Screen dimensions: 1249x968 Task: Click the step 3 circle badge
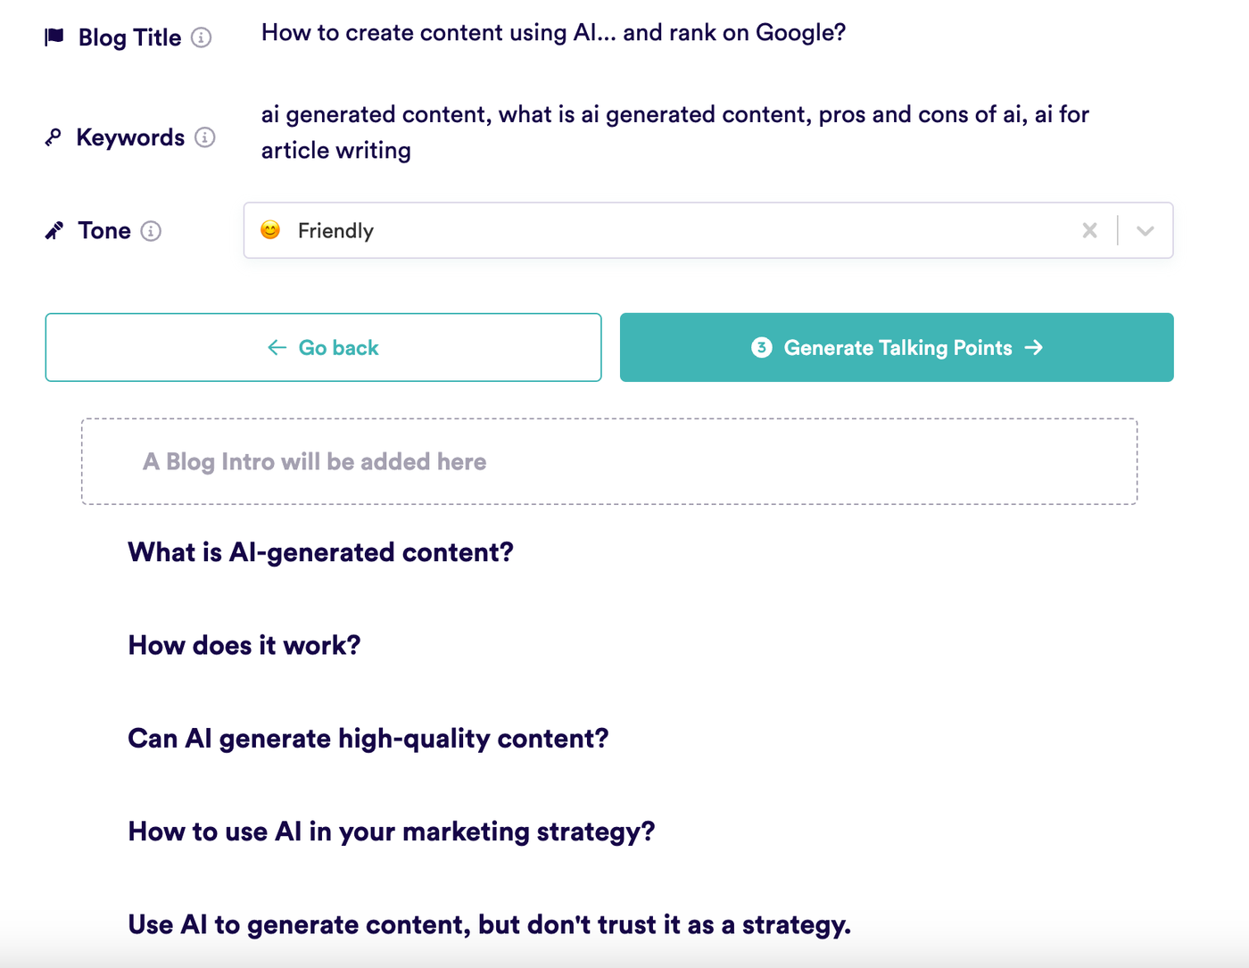pyautogui.click(x=760, y=348)
